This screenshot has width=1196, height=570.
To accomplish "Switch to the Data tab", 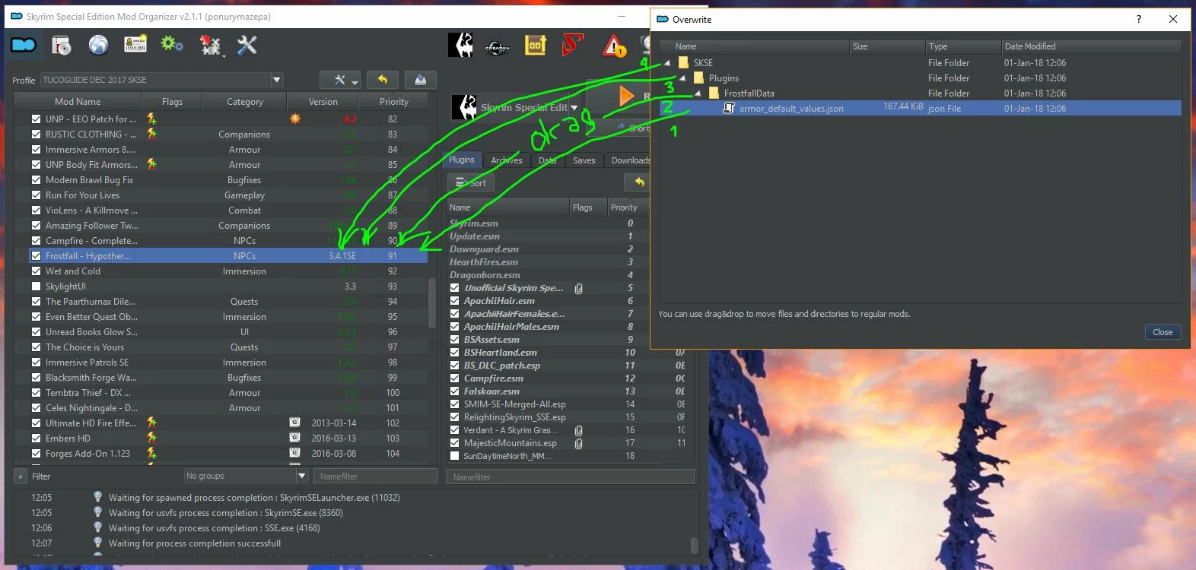I will click(x=547, y=160).
